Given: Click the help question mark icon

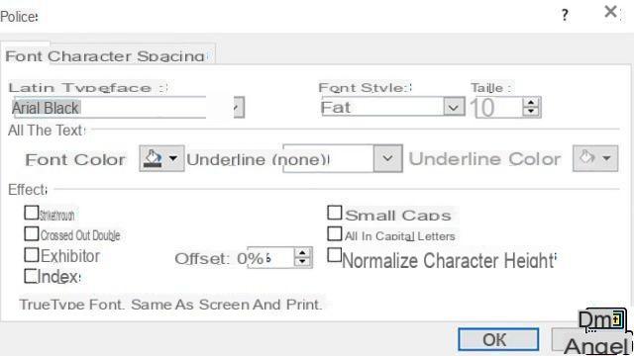Looking at the screenshot, I should pos(565,16).
